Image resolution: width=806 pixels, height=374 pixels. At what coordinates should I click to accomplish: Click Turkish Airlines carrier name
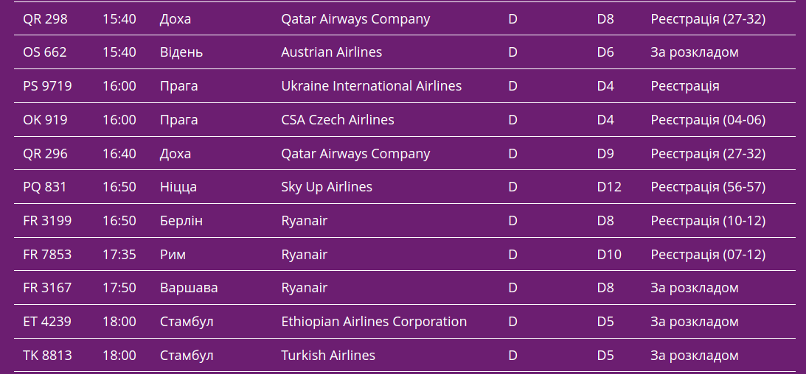(328, 356)
